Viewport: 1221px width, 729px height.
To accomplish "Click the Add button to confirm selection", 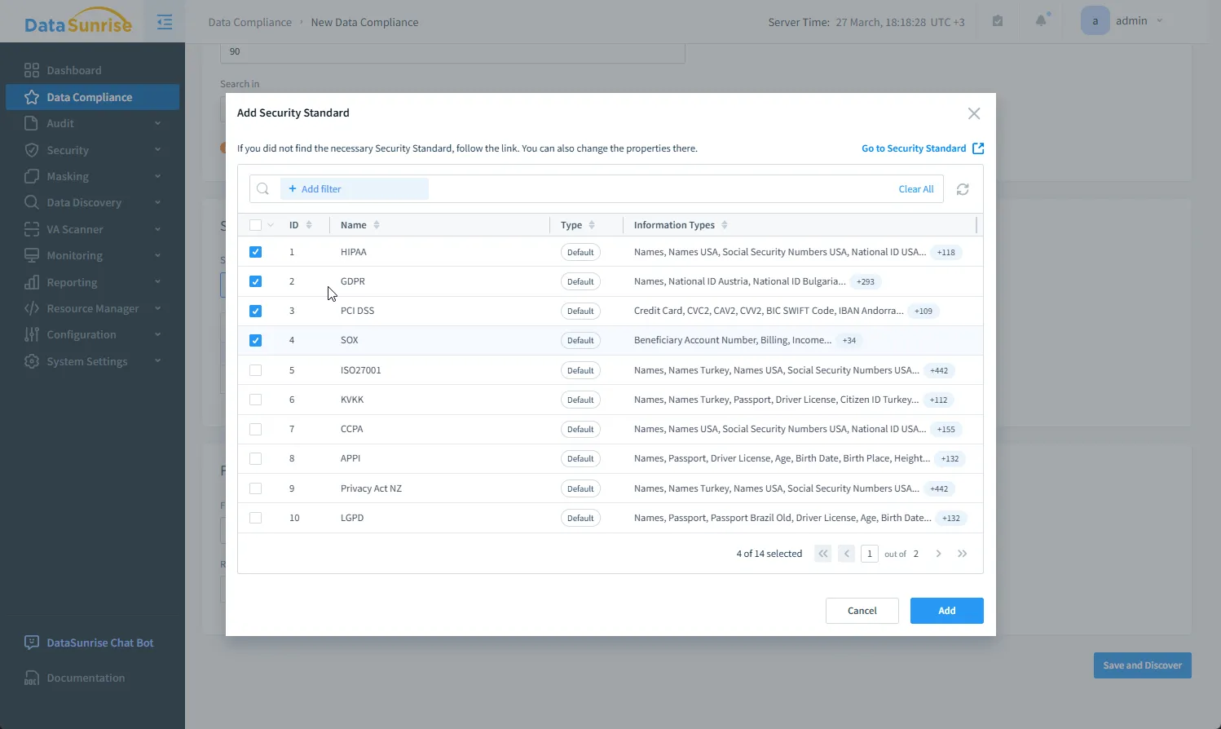I will click(946, 611).
